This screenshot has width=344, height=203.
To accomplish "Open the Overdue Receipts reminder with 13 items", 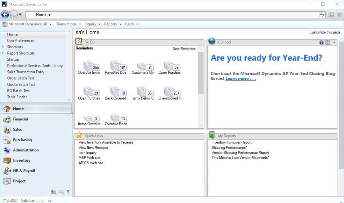I will [x=116, y=120].
